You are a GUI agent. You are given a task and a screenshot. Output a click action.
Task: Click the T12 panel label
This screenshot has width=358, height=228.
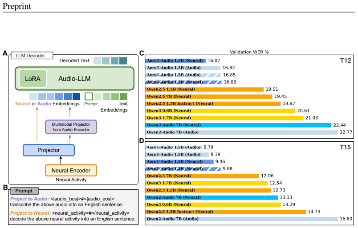coord(346,60)
